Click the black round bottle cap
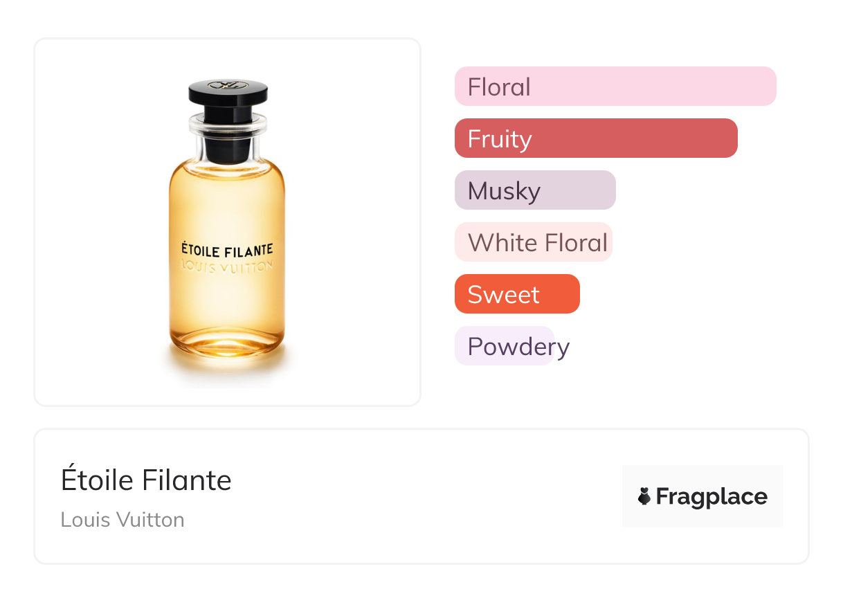843x598 pixels. tap(228, 93)
